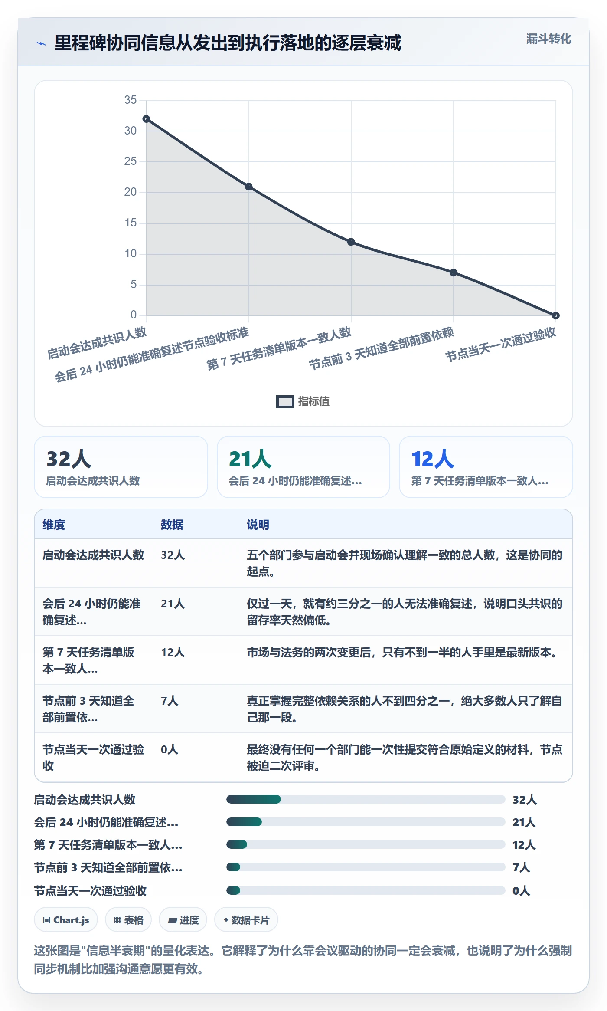Click the 说明 column header
Viewport: 607px width, 1011px height.
tap(258, 525)
